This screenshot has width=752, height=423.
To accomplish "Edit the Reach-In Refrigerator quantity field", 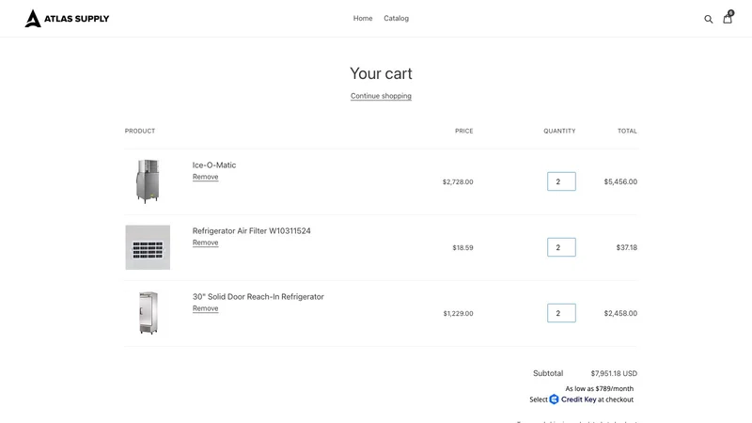I will (561, 313).
